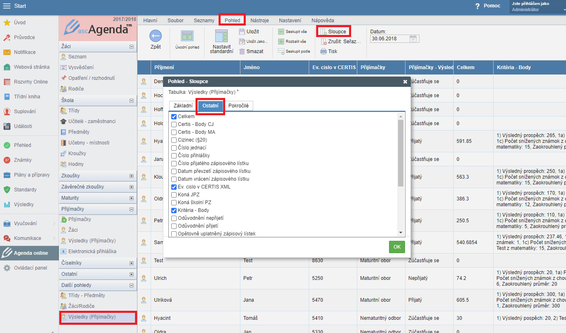
Task: Expand the Zkoušky section
Action: pos(131,176)
